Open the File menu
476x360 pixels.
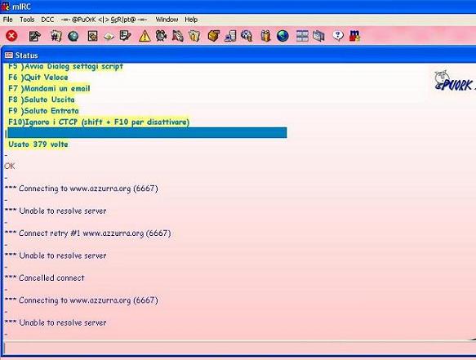pyautogui.click(x=8, y=20)
